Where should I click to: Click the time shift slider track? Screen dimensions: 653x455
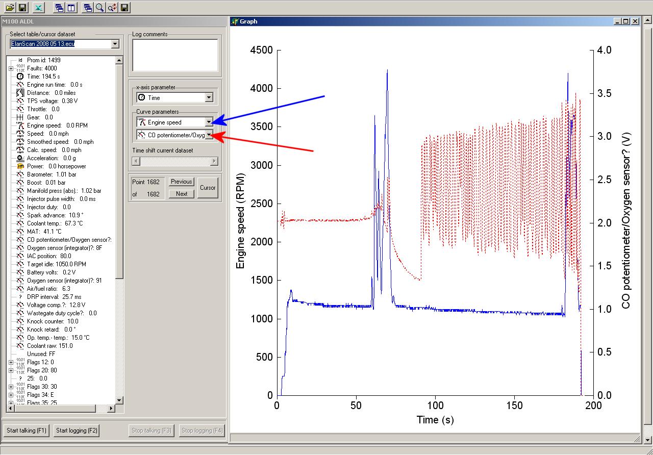click(175, 161)
